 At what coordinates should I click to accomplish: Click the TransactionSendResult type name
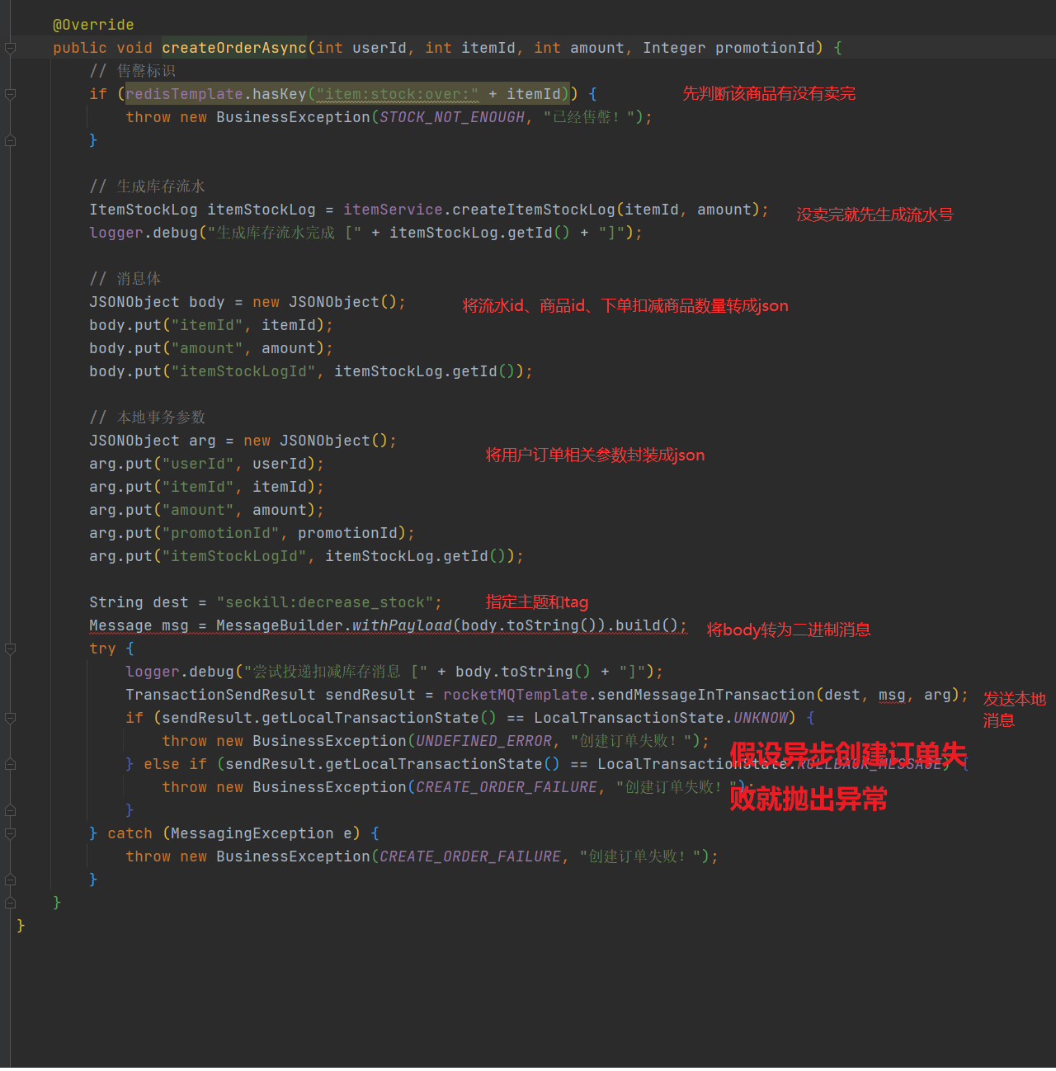(220, 695)
